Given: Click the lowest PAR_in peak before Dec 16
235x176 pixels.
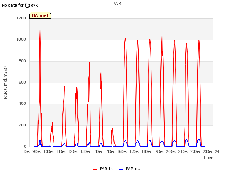Looking at the screenshot, I should point(113,128).
